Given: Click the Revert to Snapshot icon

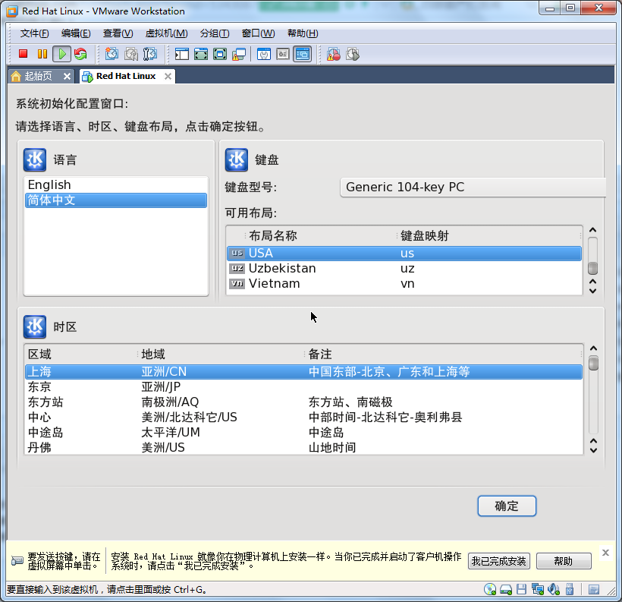Looking at the screenshot, I should [x=131, y=54].
